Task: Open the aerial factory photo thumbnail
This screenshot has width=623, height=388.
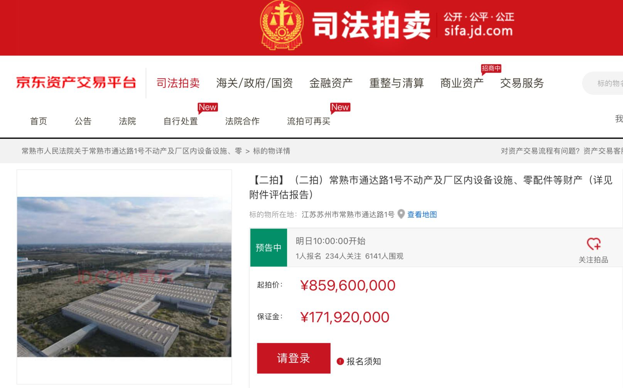Action: [124, 277]
